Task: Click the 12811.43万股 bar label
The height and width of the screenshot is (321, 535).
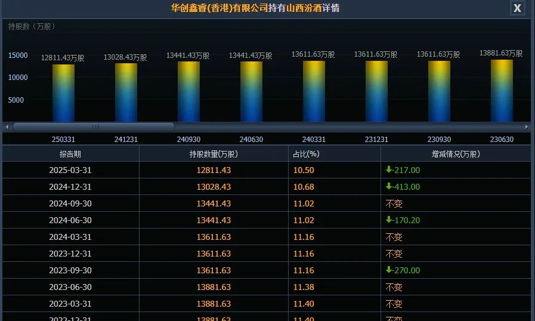Action: 63,58
